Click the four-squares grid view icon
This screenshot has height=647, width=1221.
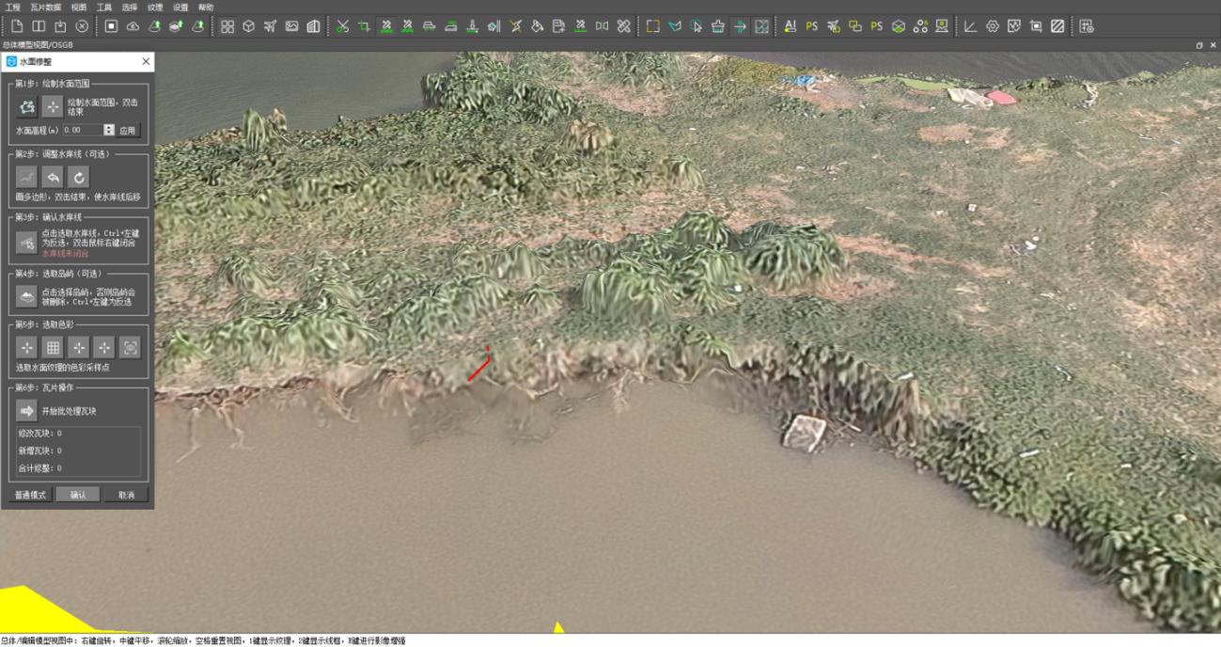[227, 26]
